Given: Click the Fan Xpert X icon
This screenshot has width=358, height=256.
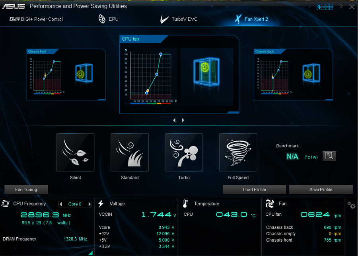Looking at the screenshot, I should [238, 19].
